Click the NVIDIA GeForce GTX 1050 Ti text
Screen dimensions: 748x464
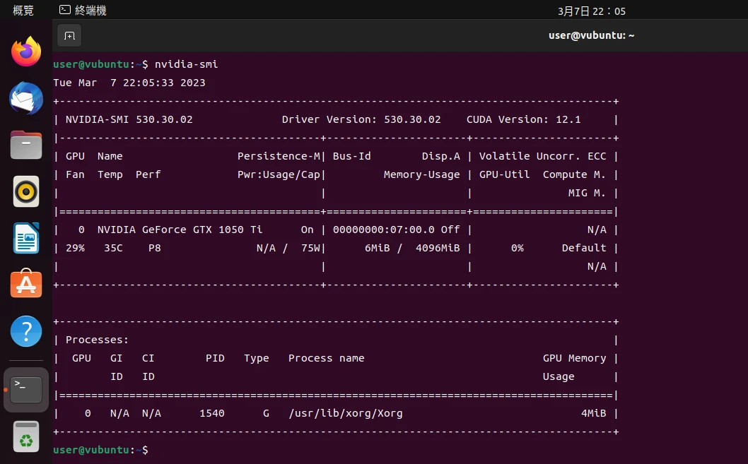pyautogui.click(x=180, y=230)
